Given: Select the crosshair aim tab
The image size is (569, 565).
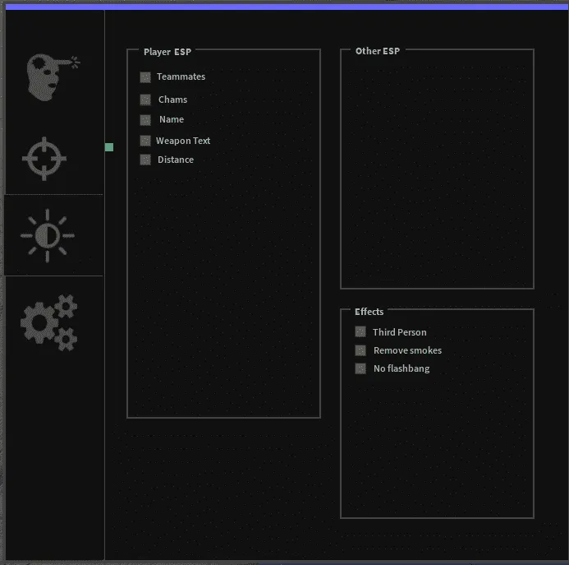Looking at the screenshot, I should pyautogui.click(x=44, y=159).
